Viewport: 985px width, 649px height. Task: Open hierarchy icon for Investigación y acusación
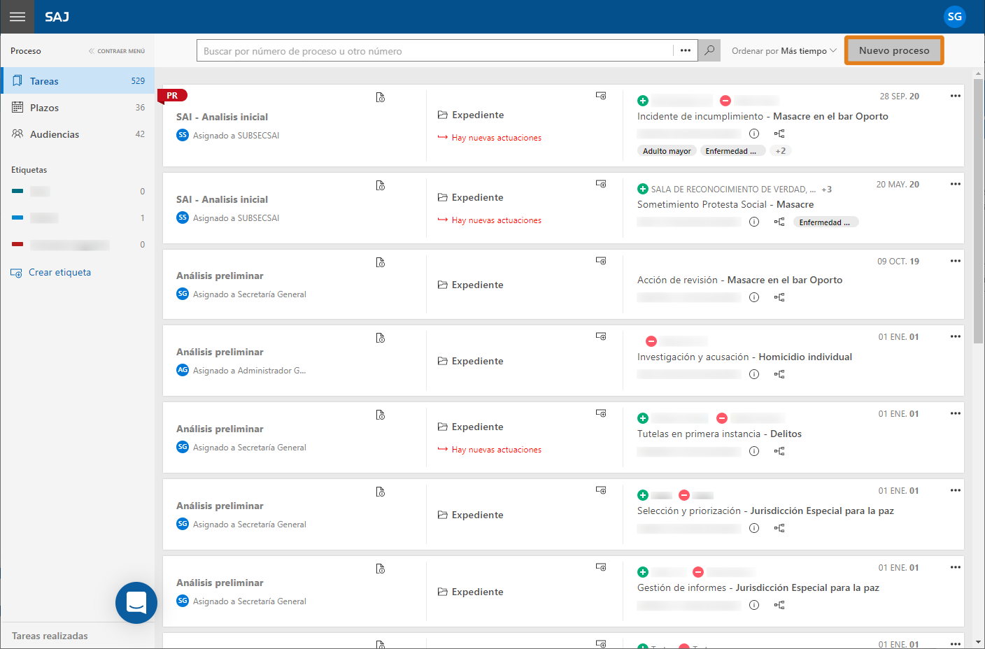(779, 374)
